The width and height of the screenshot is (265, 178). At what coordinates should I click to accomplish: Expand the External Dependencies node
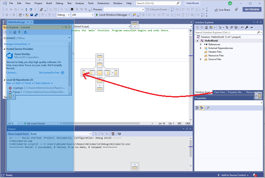[200, 48]
